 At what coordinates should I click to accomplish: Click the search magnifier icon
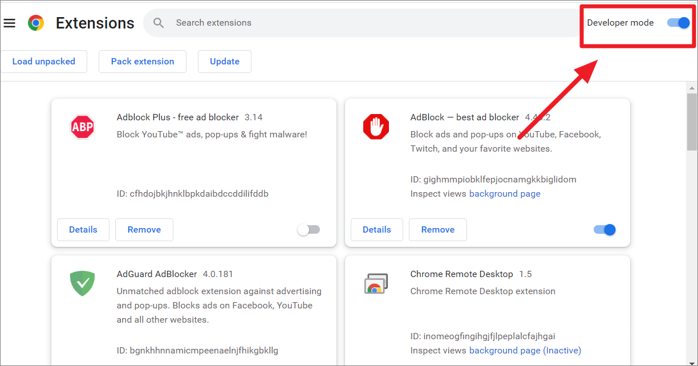click(x=159, y=23)
